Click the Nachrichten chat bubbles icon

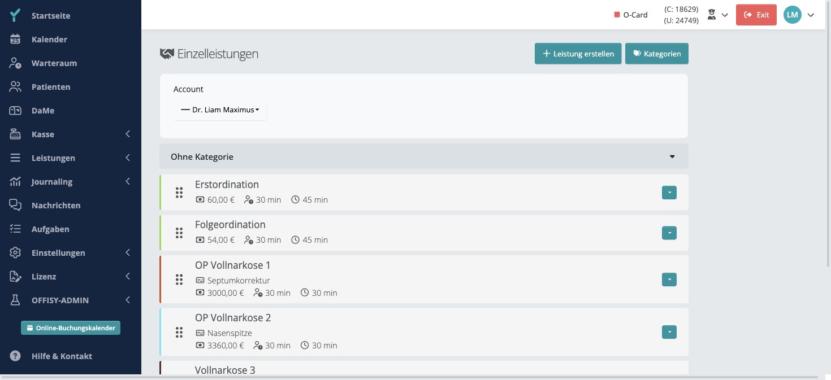[x=15, y=206]
